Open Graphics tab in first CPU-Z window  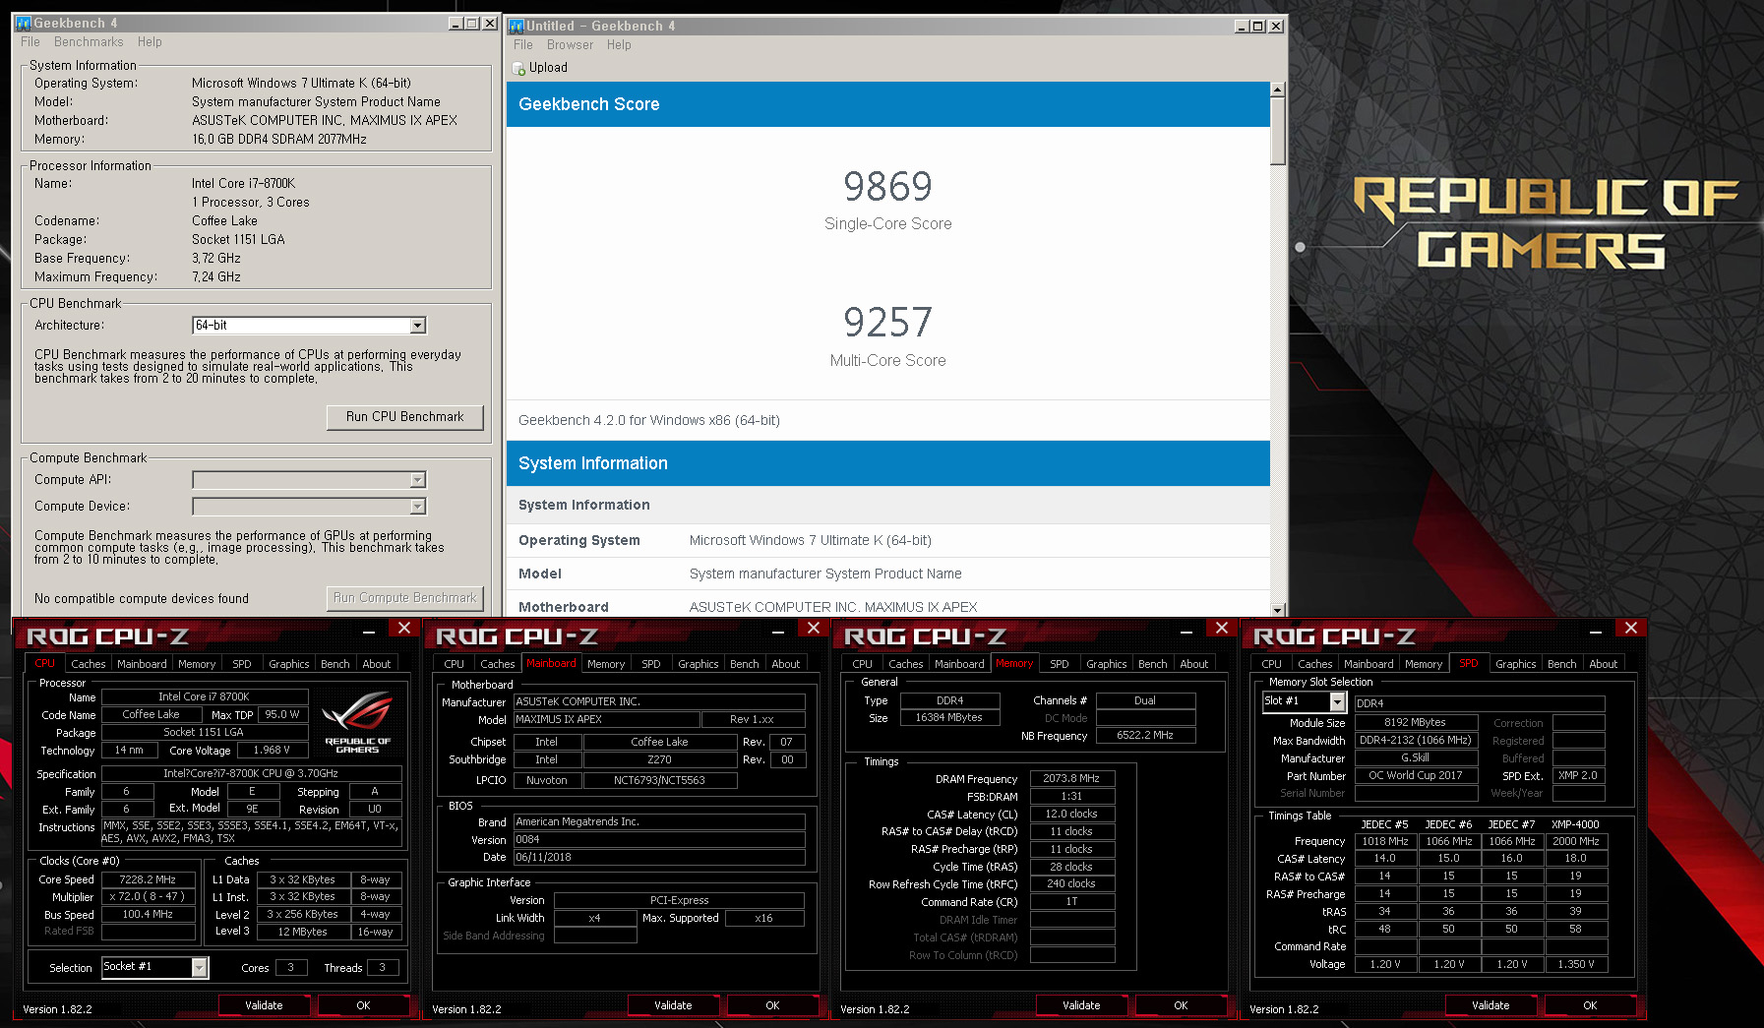[289, 664]
